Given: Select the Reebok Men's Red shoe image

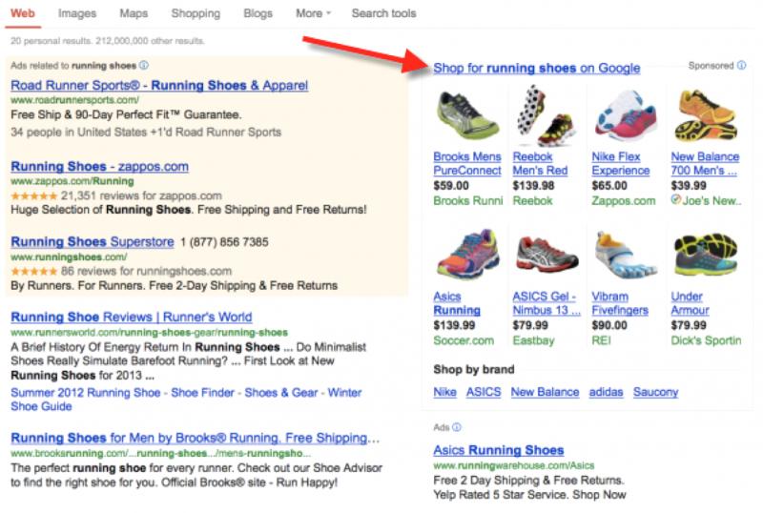Looking at the screenshot, I should click(546, 115).
